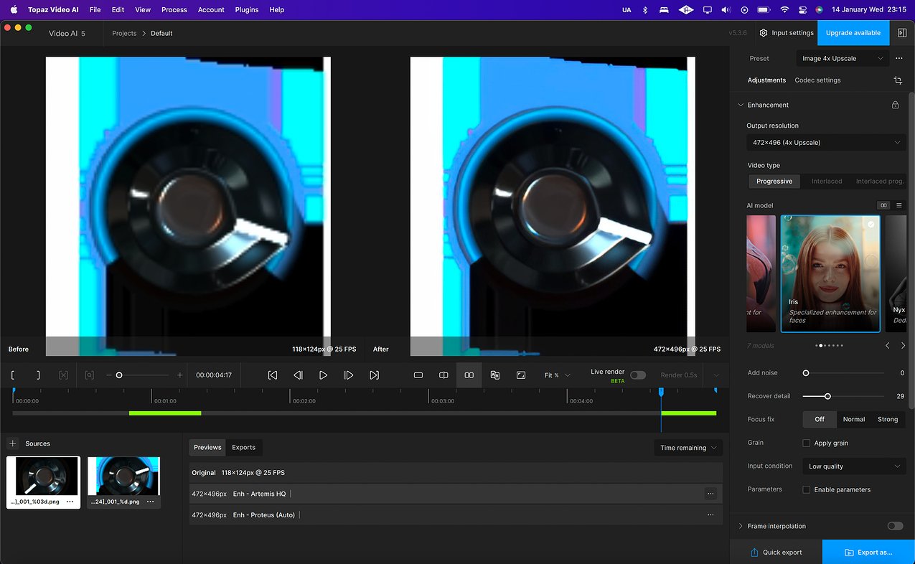Turn on Frame interpolation toggle
Image resolution: width=915 pixels, height=564 pixels.
[x=894, y=526]
